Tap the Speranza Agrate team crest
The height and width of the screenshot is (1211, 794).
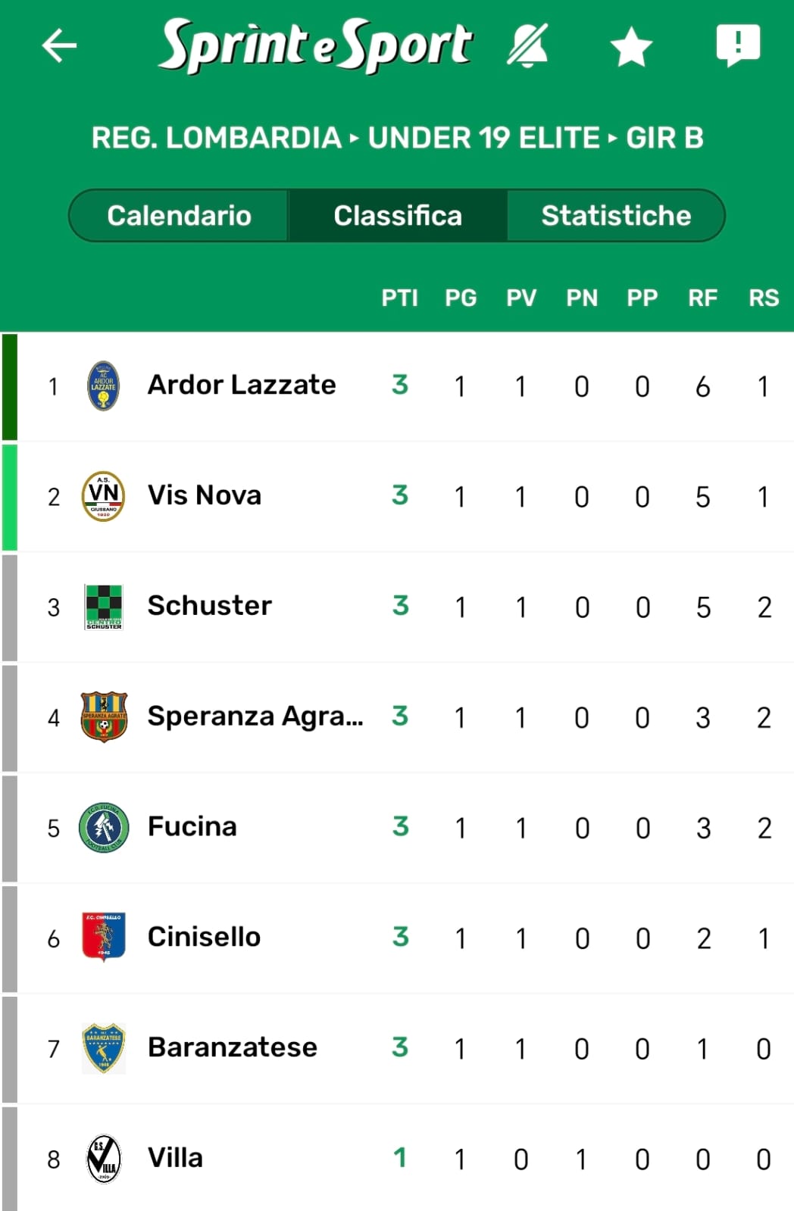point(104,716)
